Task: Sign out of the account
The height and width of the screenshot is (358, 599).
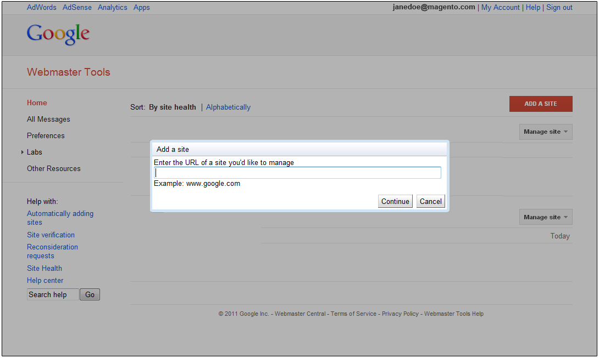Action: click(x=559, y=7)
